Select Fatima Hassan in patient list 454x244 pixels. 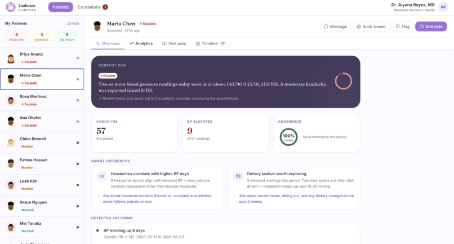tap(42, 164)
